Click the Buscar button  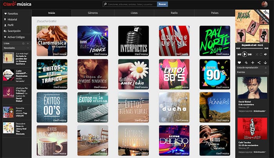[x=162, y=4]
